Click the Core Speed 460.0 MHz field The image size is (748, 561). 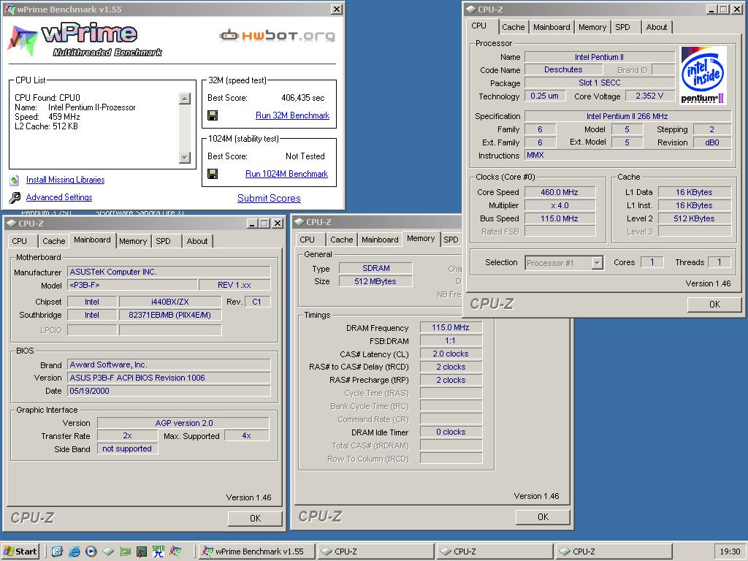click(560, 192)
